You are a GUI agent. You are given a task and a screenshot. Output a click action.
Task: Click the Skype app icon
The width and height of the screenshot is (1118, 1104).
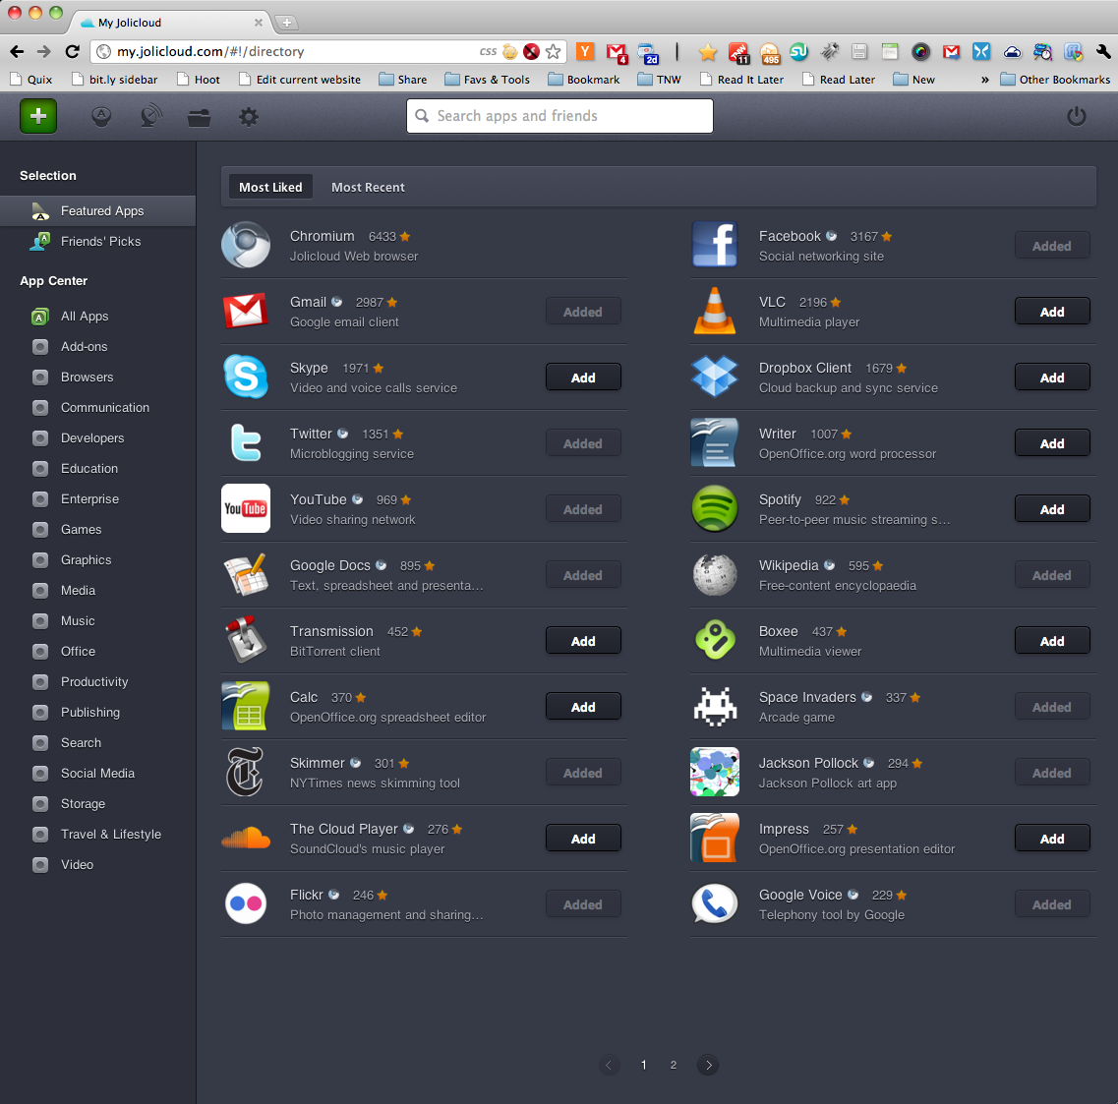246,377
